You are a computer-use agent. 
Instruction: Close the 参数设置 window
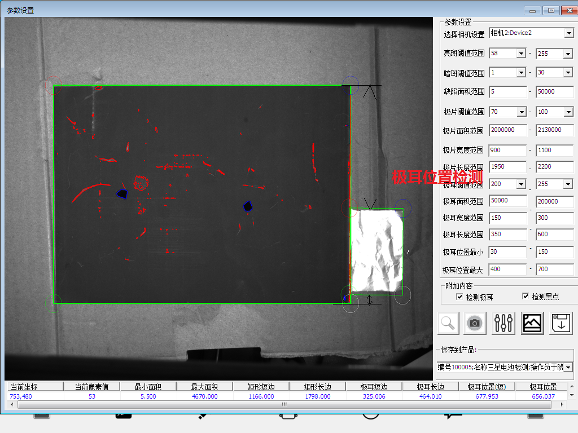click(x=570, y=10)
